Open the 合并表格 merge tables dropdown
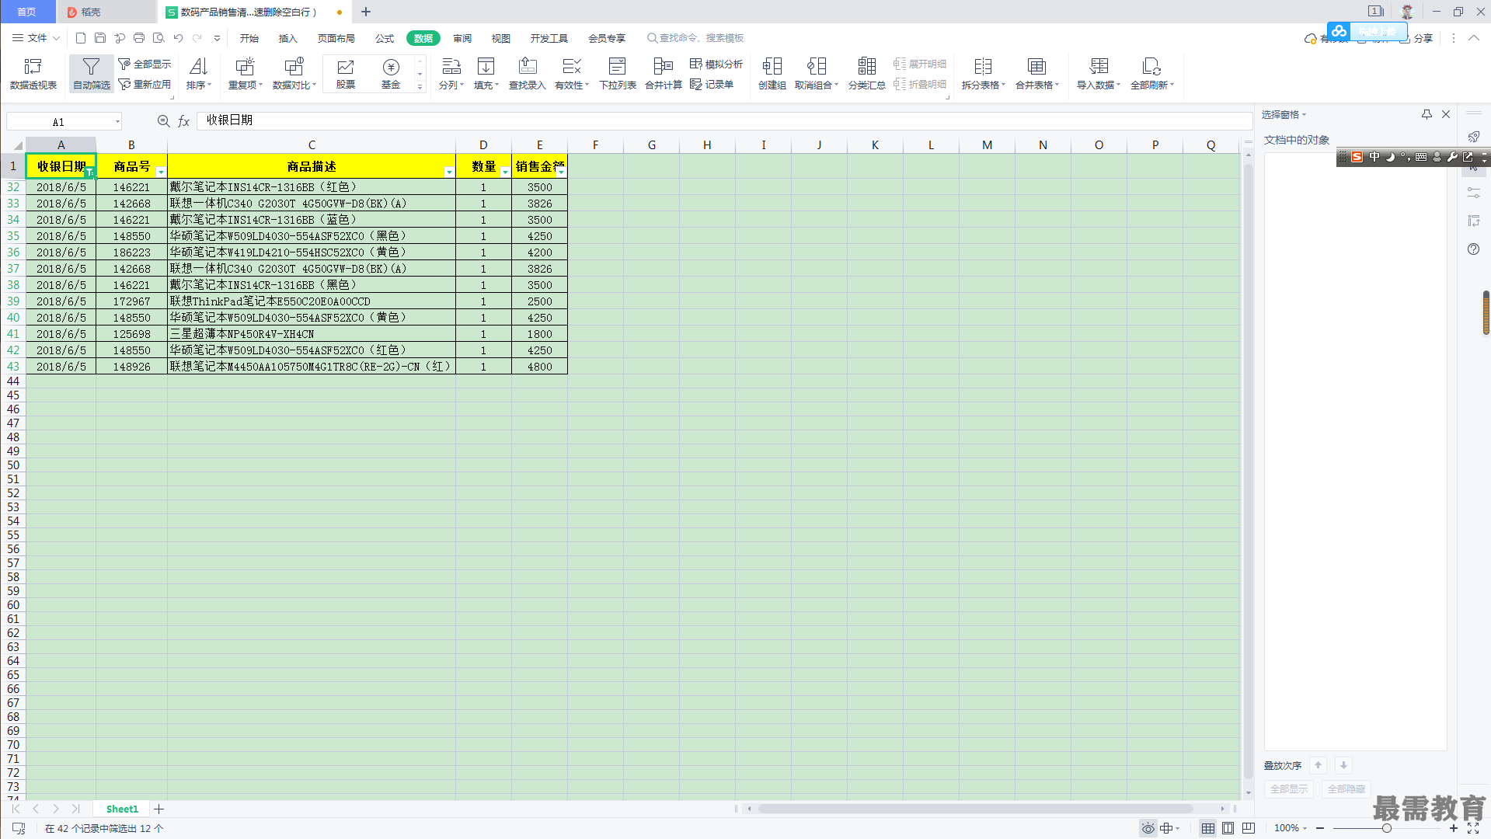The height and width of the screenshot is (839, 1491). click(x=1037, y=74)
